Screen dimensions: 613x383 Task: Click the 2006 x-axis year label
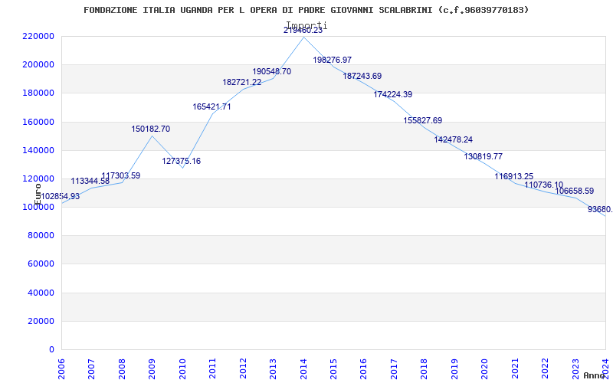[x=61, y=368]
